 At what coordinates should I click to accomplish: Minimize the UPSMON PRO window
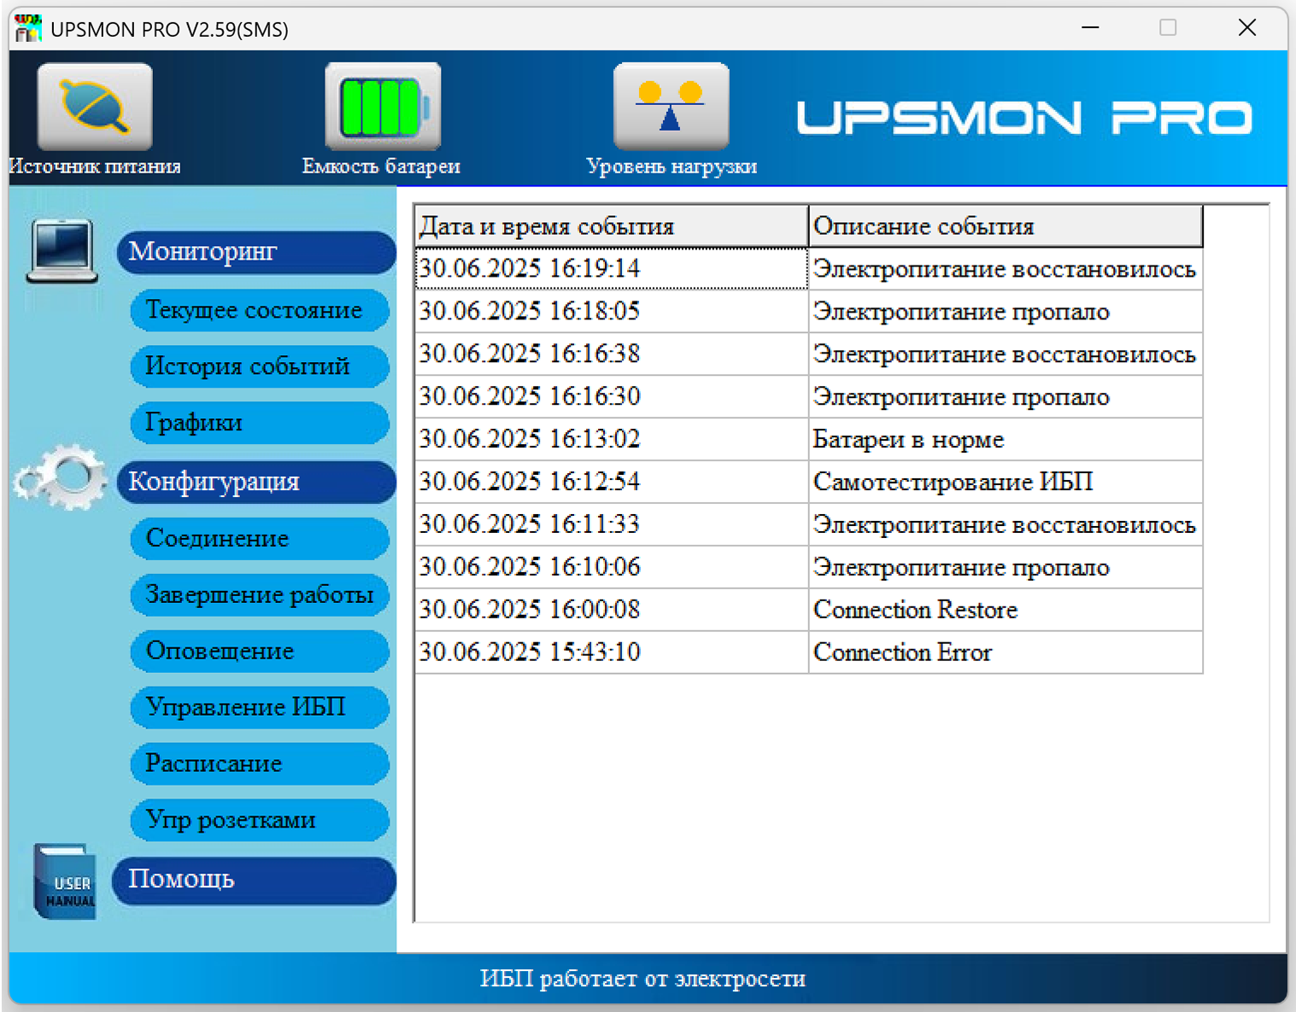point(1090,28)
